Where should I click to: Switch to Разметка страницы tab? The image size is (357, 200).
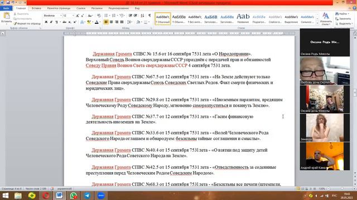point(59,8)
